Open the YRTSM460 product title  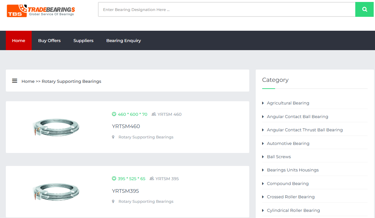(x=126, y=126)
